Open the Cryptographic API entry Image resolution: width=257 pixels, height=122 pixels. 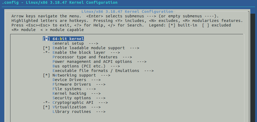(x=73, y=103)
